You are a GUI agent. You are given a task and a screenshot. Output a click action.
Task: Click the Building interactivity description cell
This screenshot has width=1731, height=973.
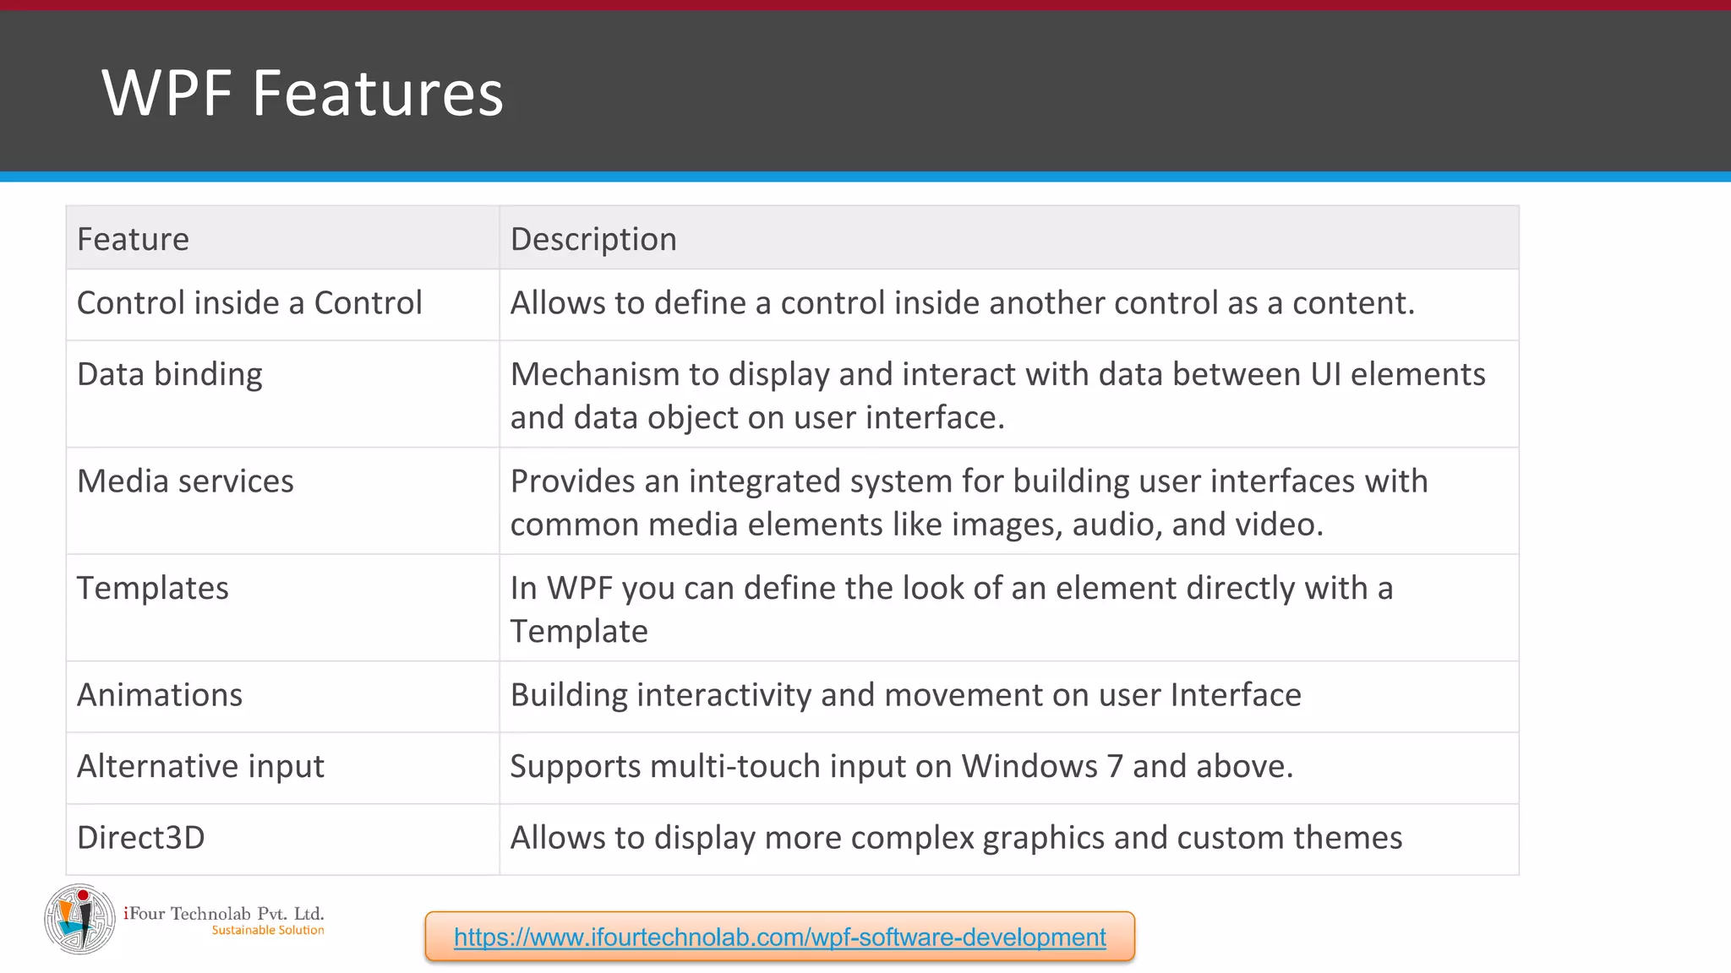tap(1009, 697)
